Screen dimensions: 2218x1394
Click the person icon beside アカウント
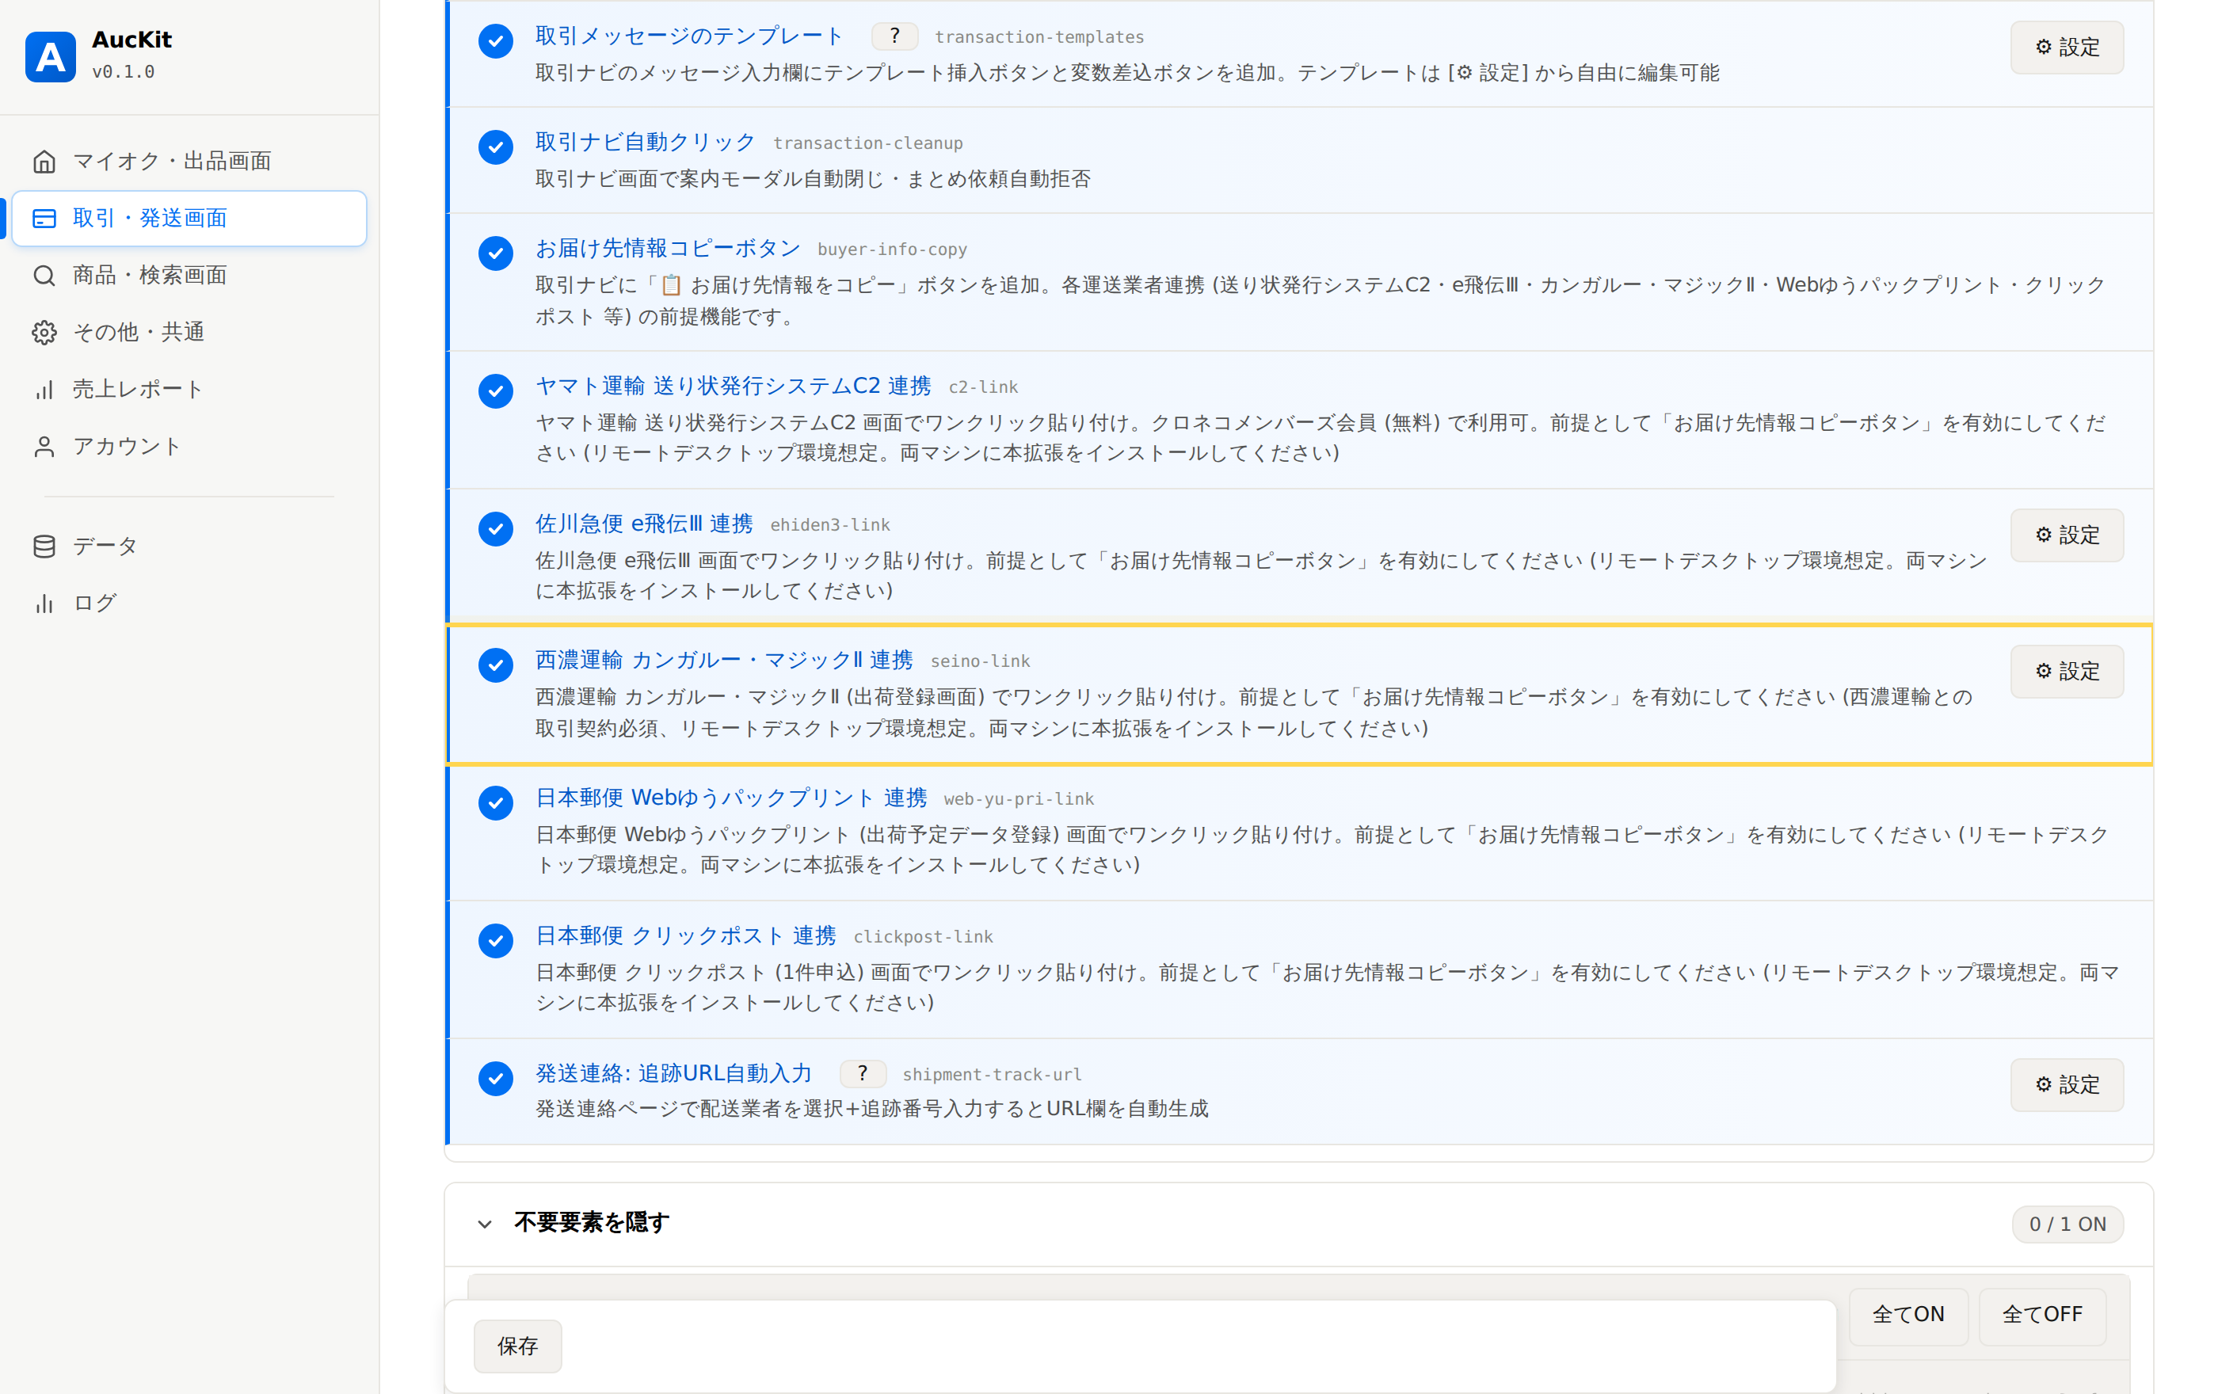tap(44, 447)
